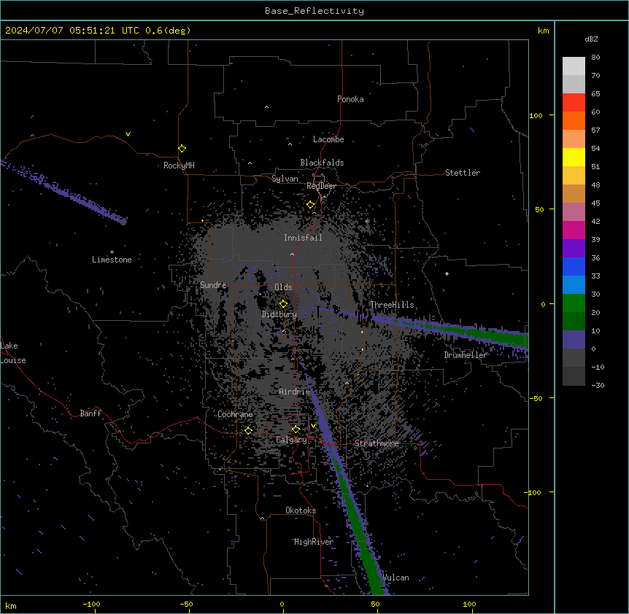Click the -30 value on dBZ scale
Image resolution: width=629 pixels, height=614 pixels.
coord(598,386)
